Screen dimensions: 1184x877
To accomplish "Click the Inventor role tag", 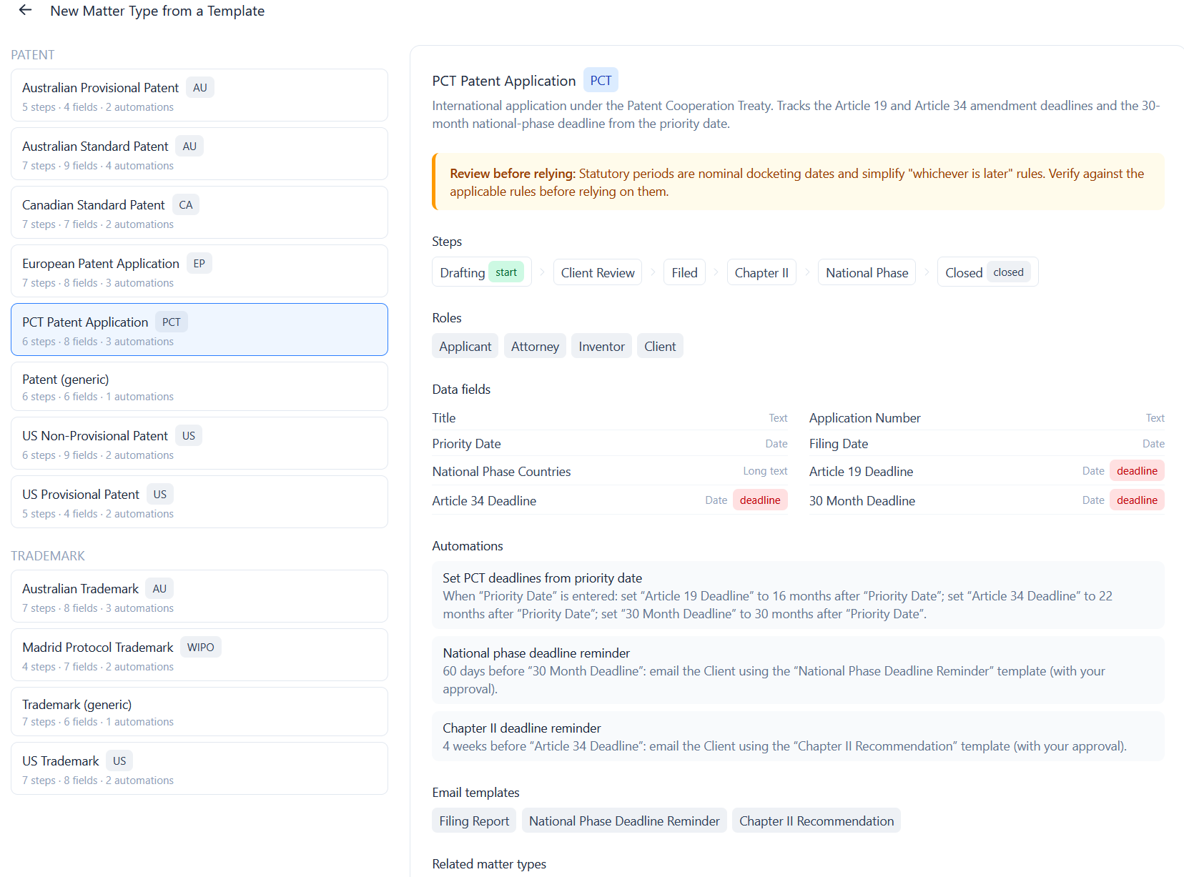I will (x=601, y=346).
